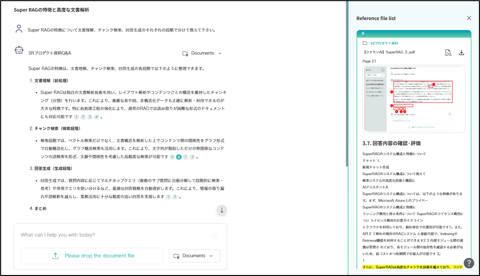Click 'SRプロダクト資料Q&A' assistant name
This screenshot has height=276, width=480.
tap(50, 53)
